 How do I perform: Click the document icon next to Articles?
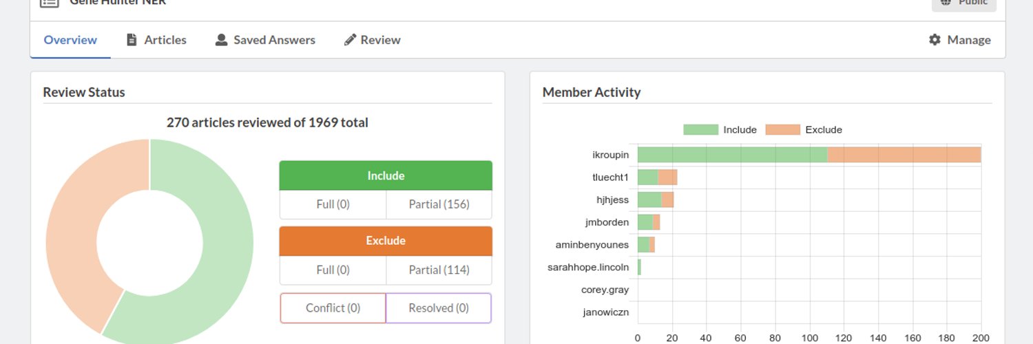[132, 40]
